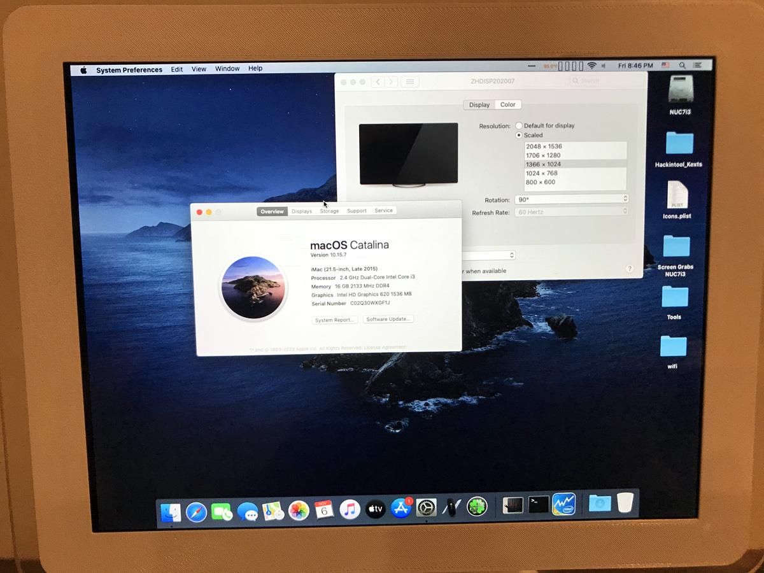Launch Apple TV from the Dock
764x573 pixels.
tap(376, 509)
